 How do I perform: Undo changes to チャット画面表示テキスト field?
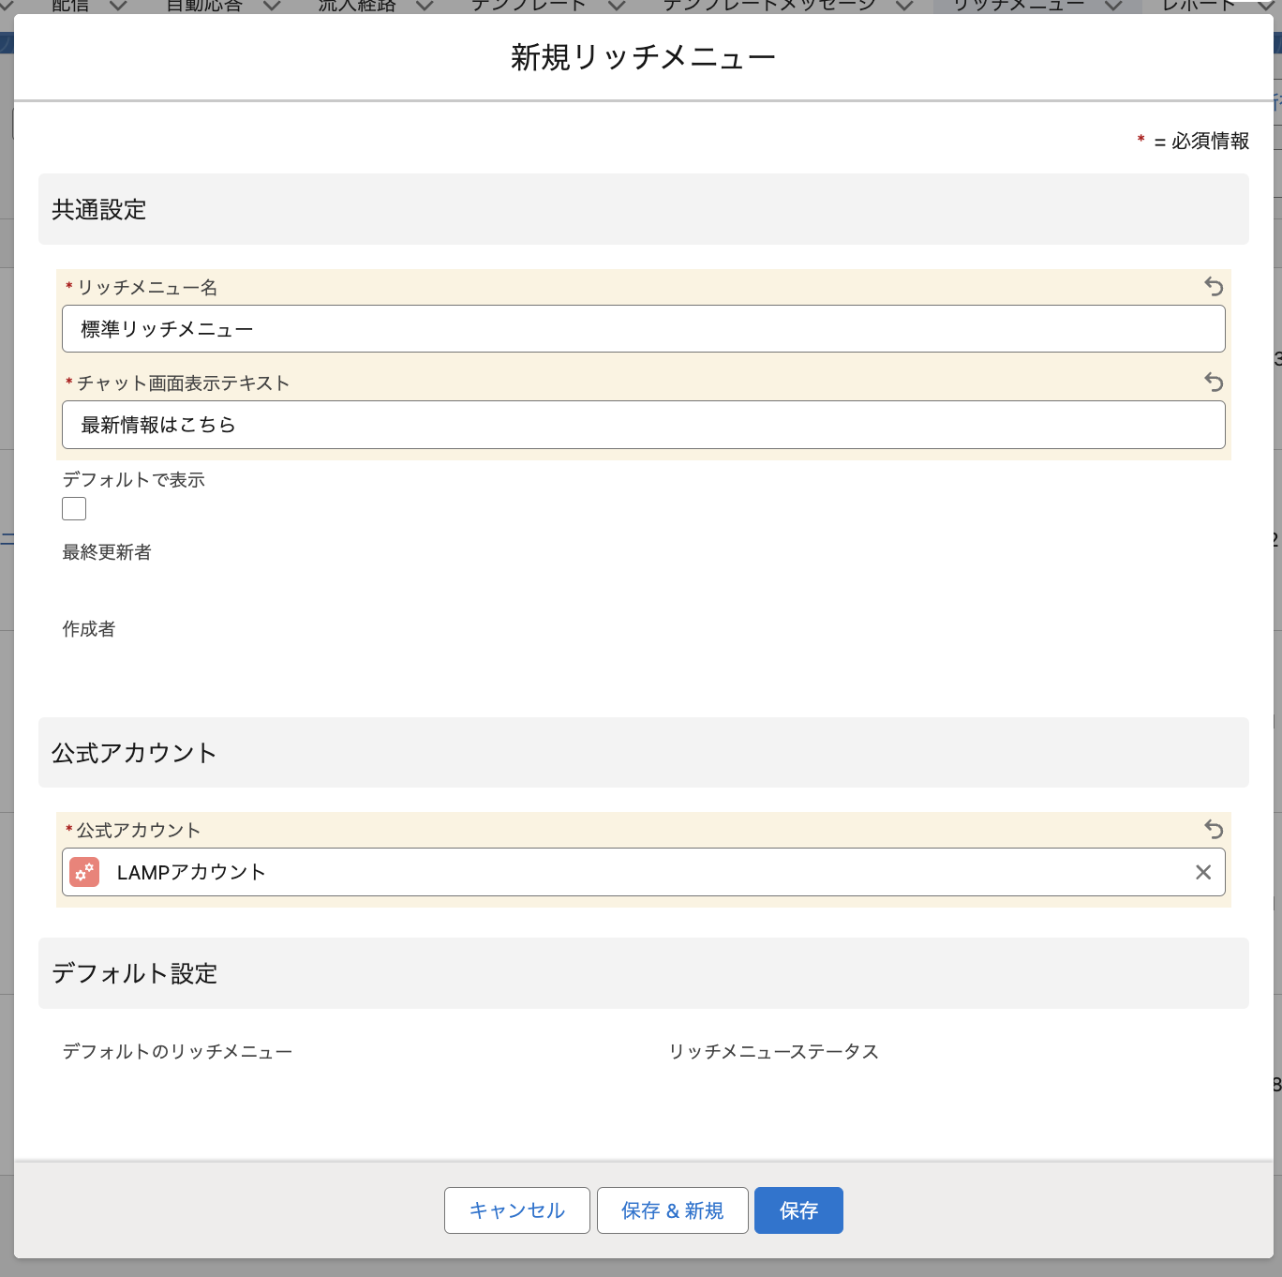click(x=1214, y=383)
